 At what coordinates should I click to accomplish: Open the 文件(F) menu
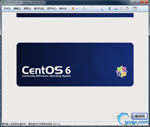[x=7, y=8]
